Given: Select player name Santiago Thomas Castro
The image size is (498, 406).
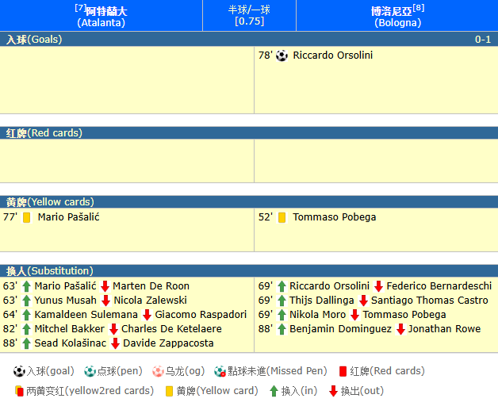Looking at the screenshot, I should click(429, 301).
